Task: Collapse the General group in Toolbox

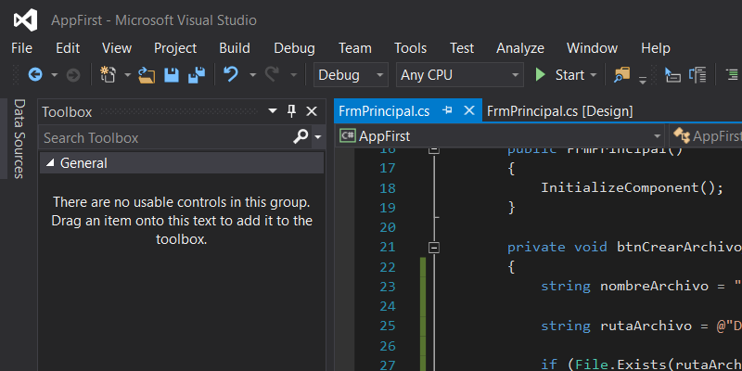Action: tap(50, 163)
